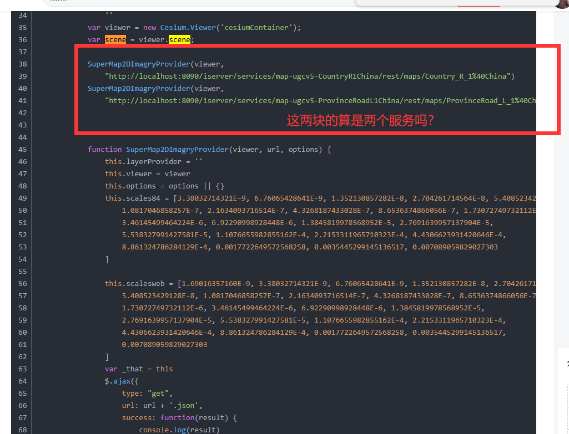The width and height of the screenshot is (569, 434).
Task: Click the ProvinceRoadL1China URL string
Action: pos(320,101)
